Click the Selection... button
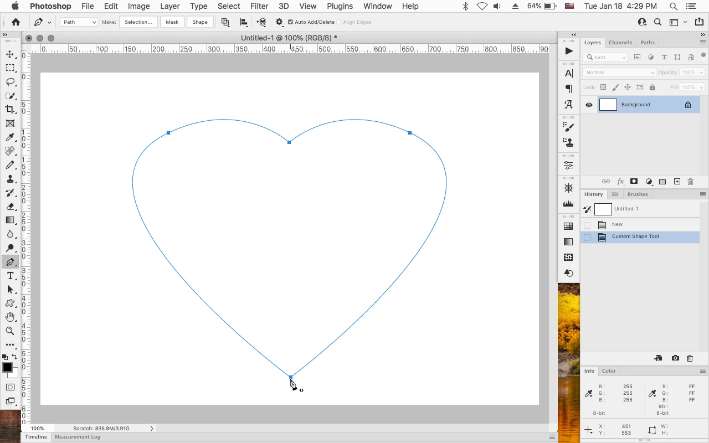 [x=138, y=22]
